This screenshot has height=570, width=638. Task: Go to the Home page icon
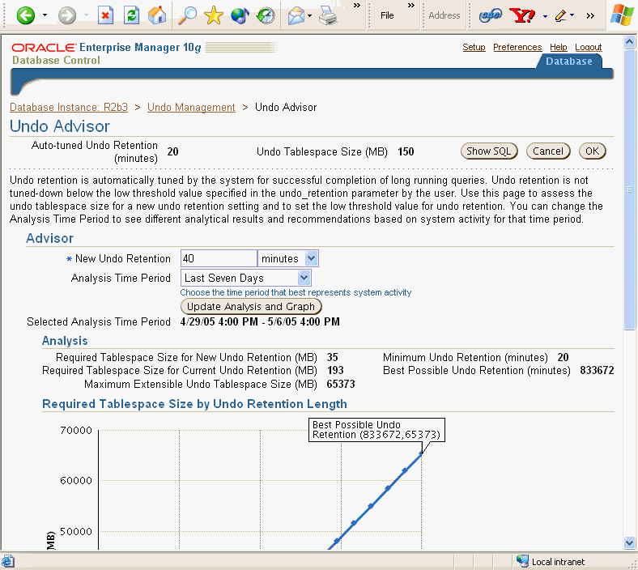[x=158, y=15]
